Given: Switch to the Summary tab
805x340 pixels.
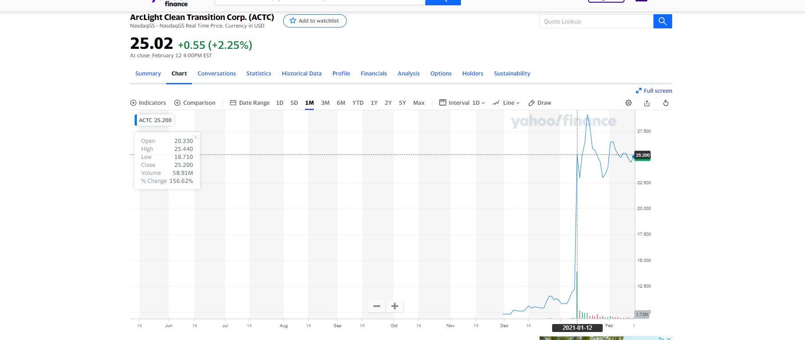Looking at the screenshot, I should tap(148, 74).
